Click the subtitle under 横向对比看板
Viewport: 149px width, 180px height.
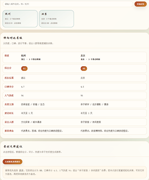tap(28, 43)
